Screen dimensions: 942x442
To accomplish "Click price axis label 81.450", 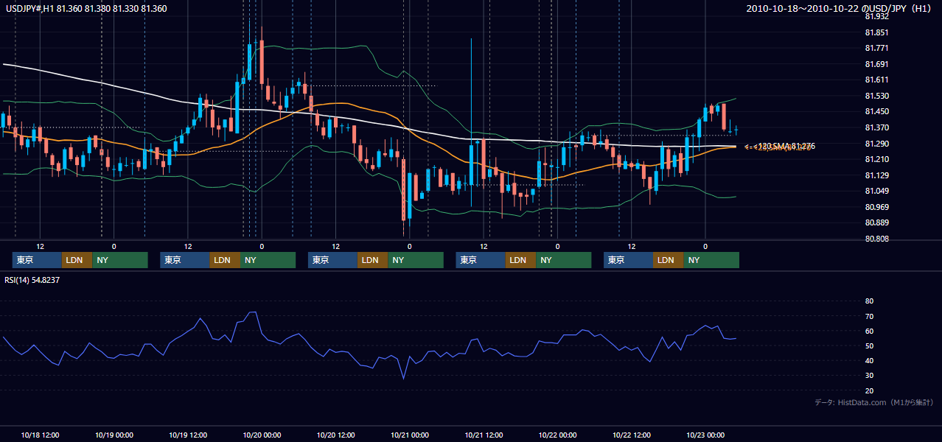I will pyautogui.click(x=877, y=111).
